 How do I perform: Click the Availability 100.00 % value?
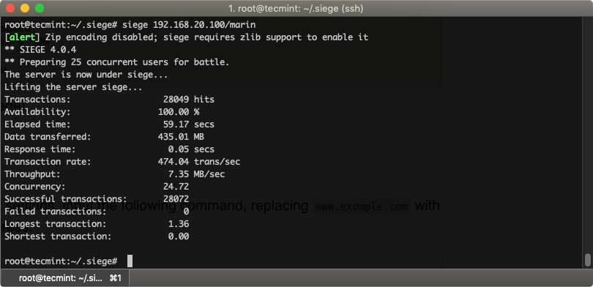[x=179, y=112]
